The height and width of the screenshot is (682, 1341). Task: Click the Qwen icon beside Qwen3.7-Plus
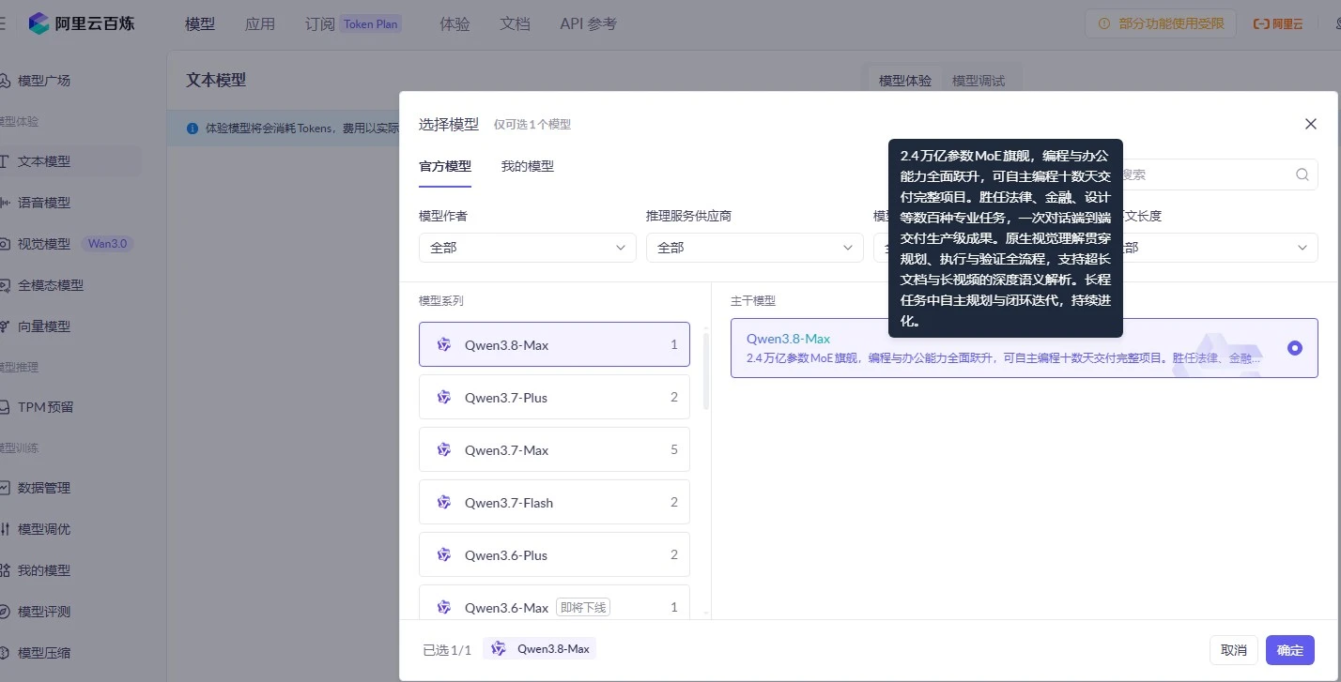click(x=444, y=397)
